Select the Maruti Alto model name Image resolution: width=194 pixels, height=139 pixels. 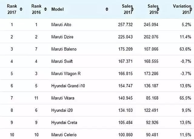(61, 25)
